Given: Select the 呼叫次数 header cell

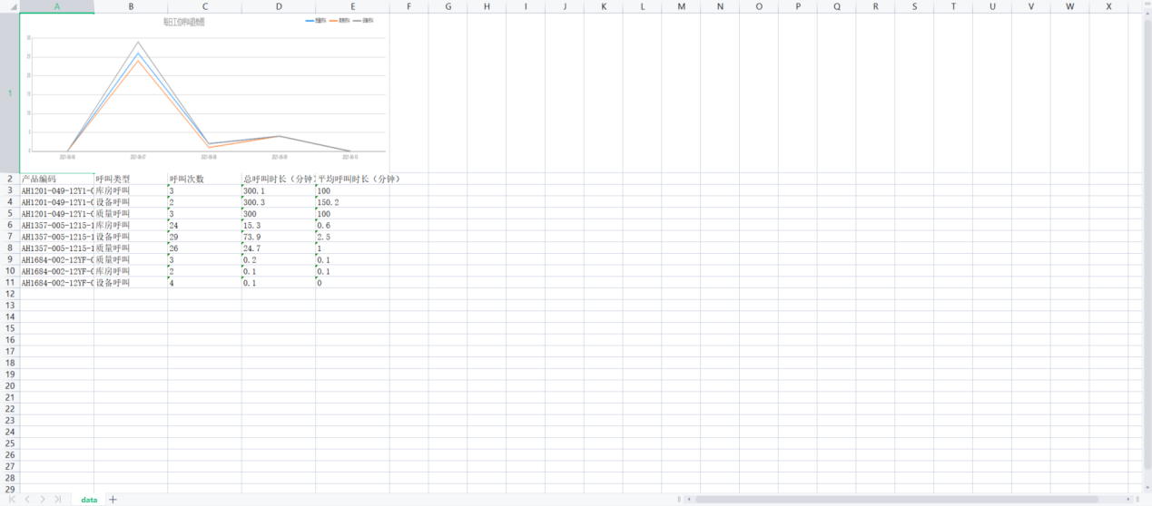Looking at the screenshot, I should click(x=204, y=180).
